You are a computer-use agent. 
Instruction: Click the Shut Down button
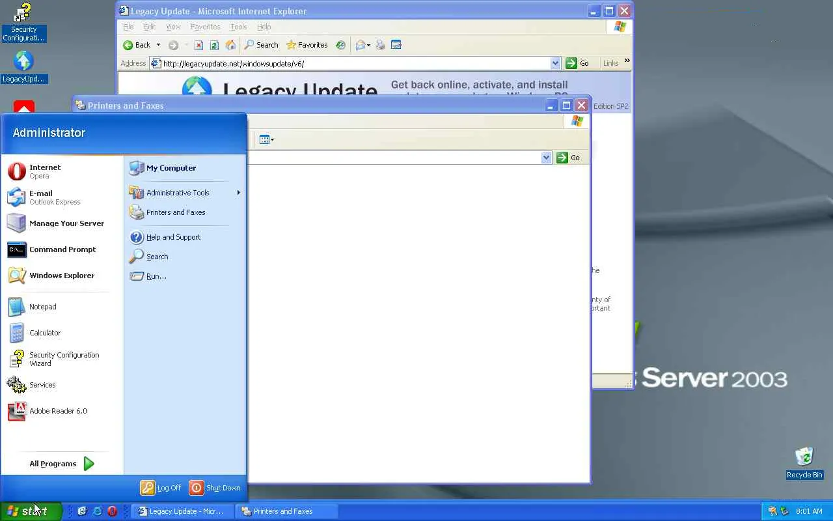tap(215, 488)
